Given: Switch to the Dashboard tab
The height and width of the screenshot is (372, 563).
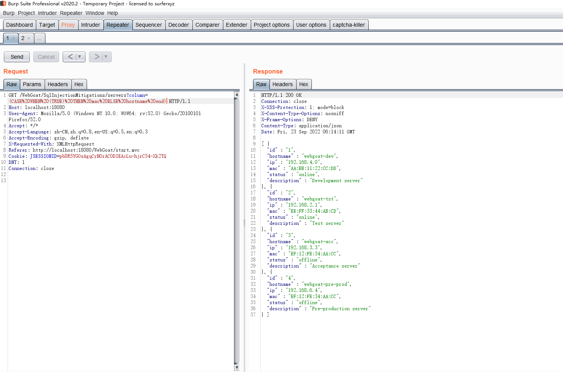Looking at the screenshot, I should pos(19,25).
